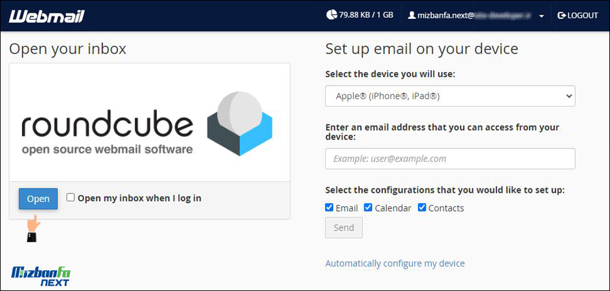
Task: Click the disk usage pie chart icon
Action: click(x=331, y=15)
